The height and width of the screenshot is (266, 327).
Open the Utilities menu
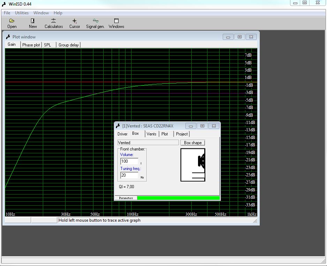(22, 13)
